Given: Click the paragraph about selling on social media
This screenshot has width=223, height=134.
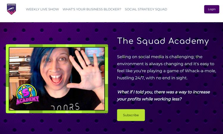Looking at the screenshot, I should 167,67.
